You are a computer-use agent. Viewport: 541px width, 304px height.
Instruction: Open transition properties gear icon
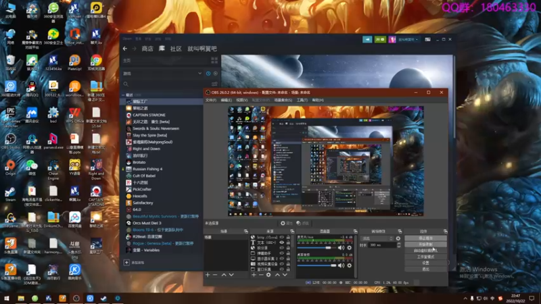pyautogui.click(x=398, y=238)
